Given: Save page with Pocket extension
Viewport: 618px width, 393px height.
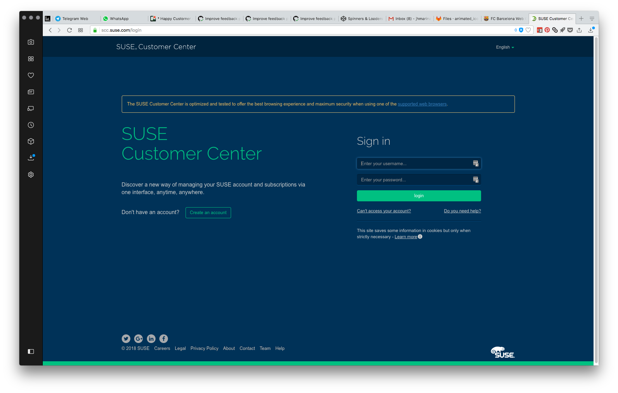Looking at the screenshot, I should point(570,30).
